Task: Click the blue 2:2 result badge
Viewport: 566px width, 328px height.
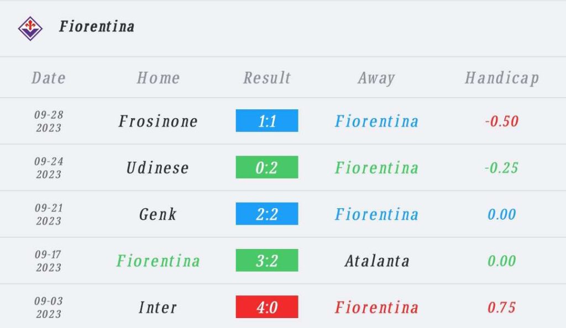Action: tap(267, 214)
